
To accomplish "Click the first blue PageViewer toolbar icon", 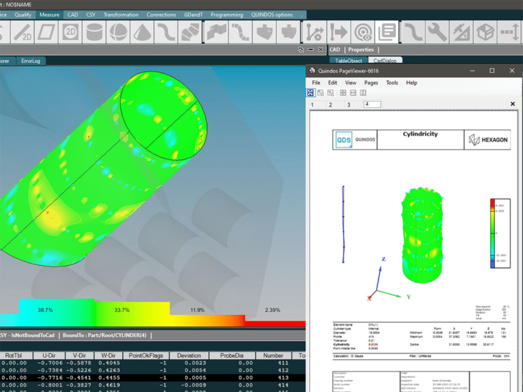I will pyautogui.click(x=311, y=93).
